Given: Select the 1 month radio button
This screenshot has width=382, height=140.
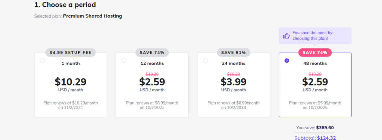Looking at the screenshot, I should pyautogui.click(x=43, y=61).
